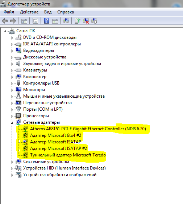Click the Сетевые адаптеры network icon

pyautogui.click(x=18, y=122)
